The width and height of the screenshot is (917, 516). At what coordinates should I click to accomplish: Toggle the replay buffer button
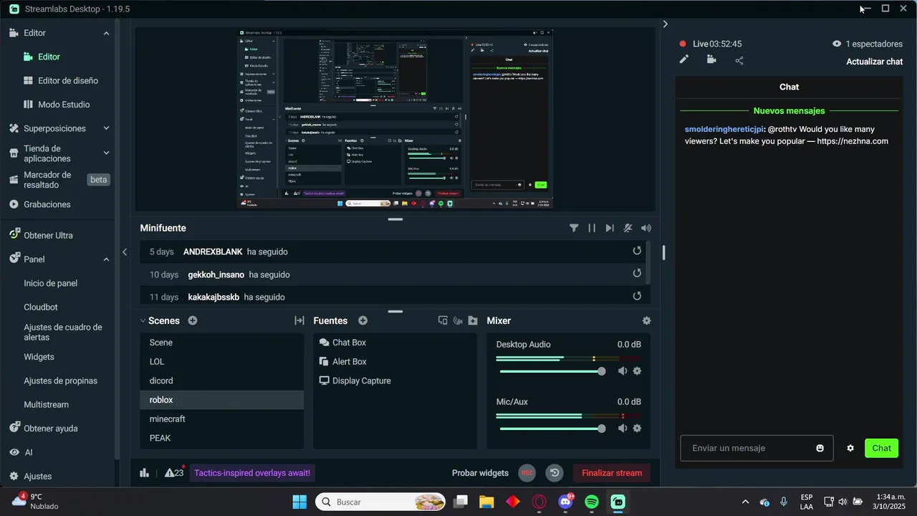(x=554, y=473)
